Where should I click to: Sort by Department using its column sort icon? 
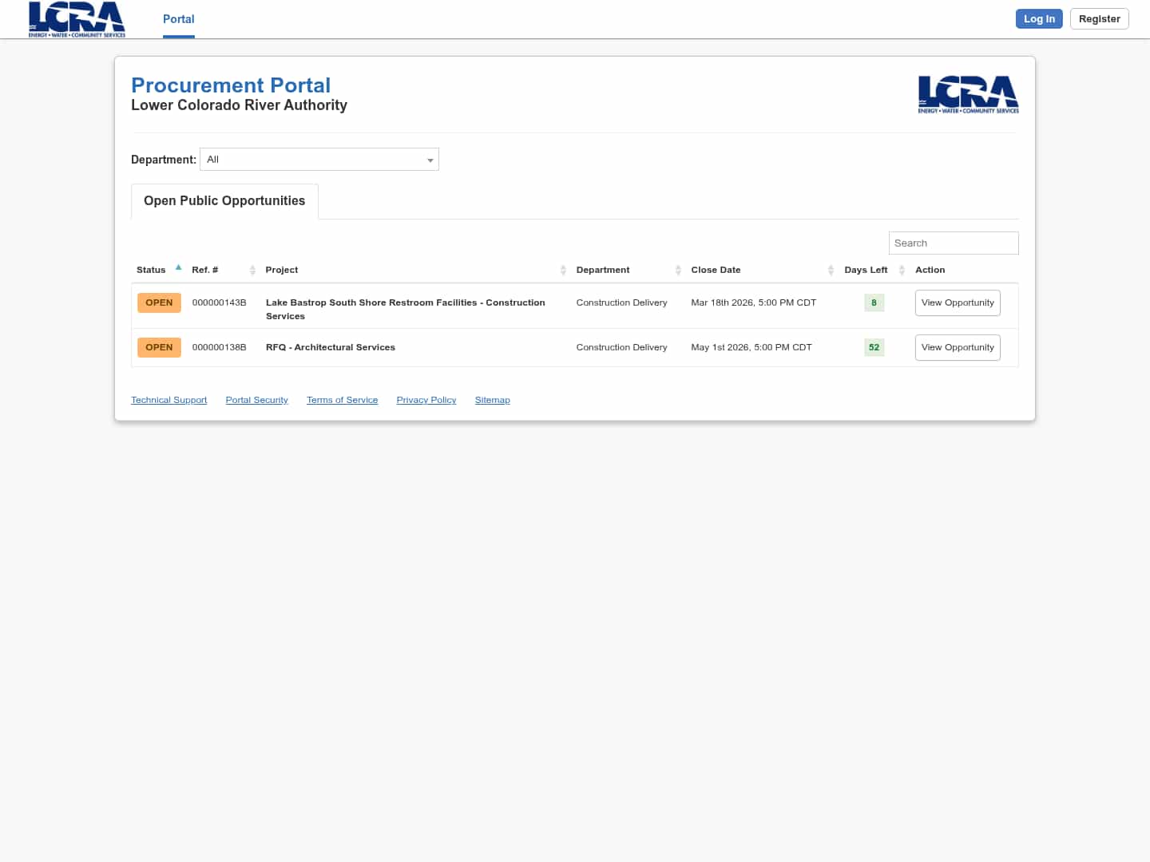tap(678, 270)
